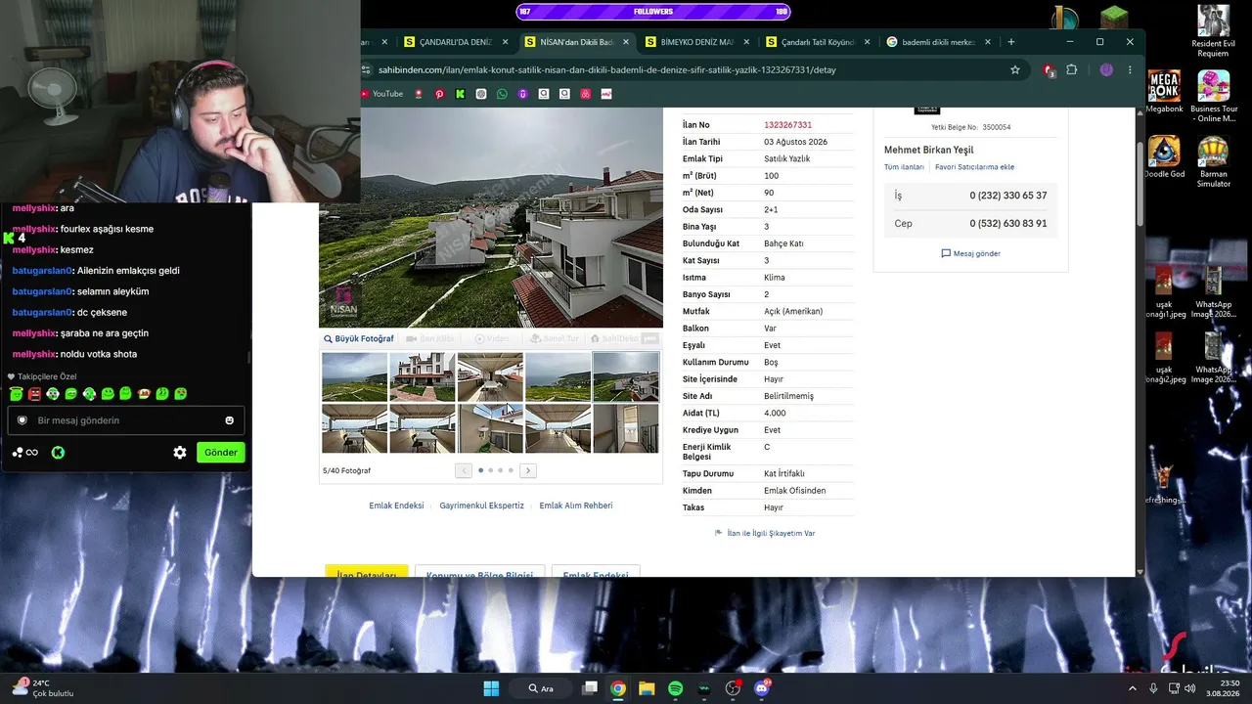
Task: Launch Megabonk from the desktop
Action: pyautogui.click(x=1164, y=93)
